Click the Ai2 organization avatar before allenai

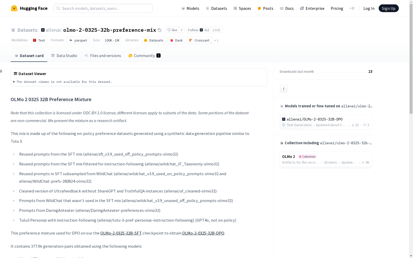click(x=43, y=30)
